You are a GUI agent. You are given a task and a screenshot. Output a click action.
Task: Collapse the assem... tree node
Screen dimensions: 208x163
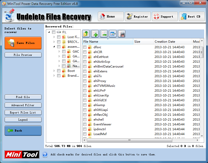click(x=54, y=47)
